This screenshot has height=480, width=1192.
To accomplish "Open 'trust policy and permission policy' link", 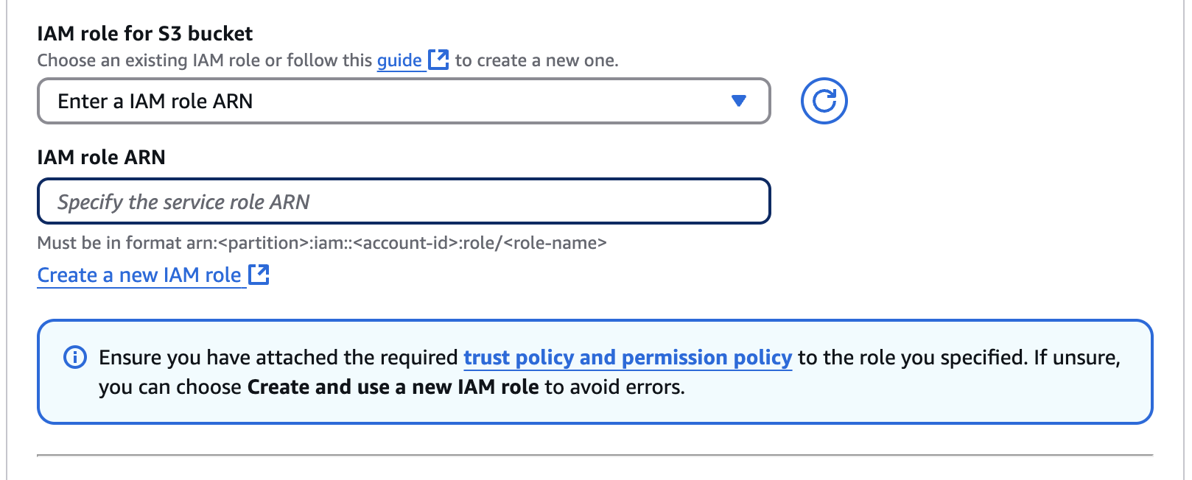I will 628,358.
